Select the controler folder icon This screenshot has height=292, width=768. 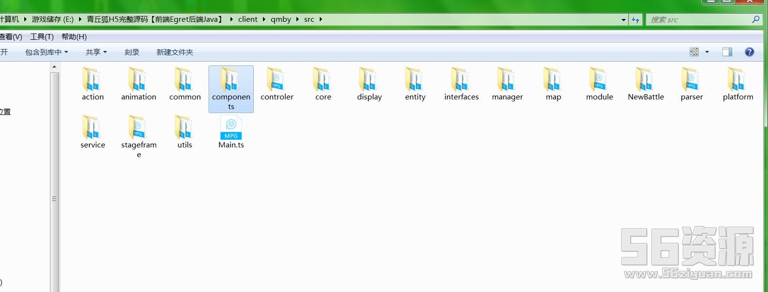point(277,80)
